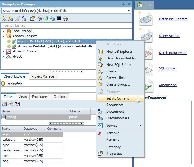Open the Service submenu
Screen dimensions: 194x167
coord(120,126)
